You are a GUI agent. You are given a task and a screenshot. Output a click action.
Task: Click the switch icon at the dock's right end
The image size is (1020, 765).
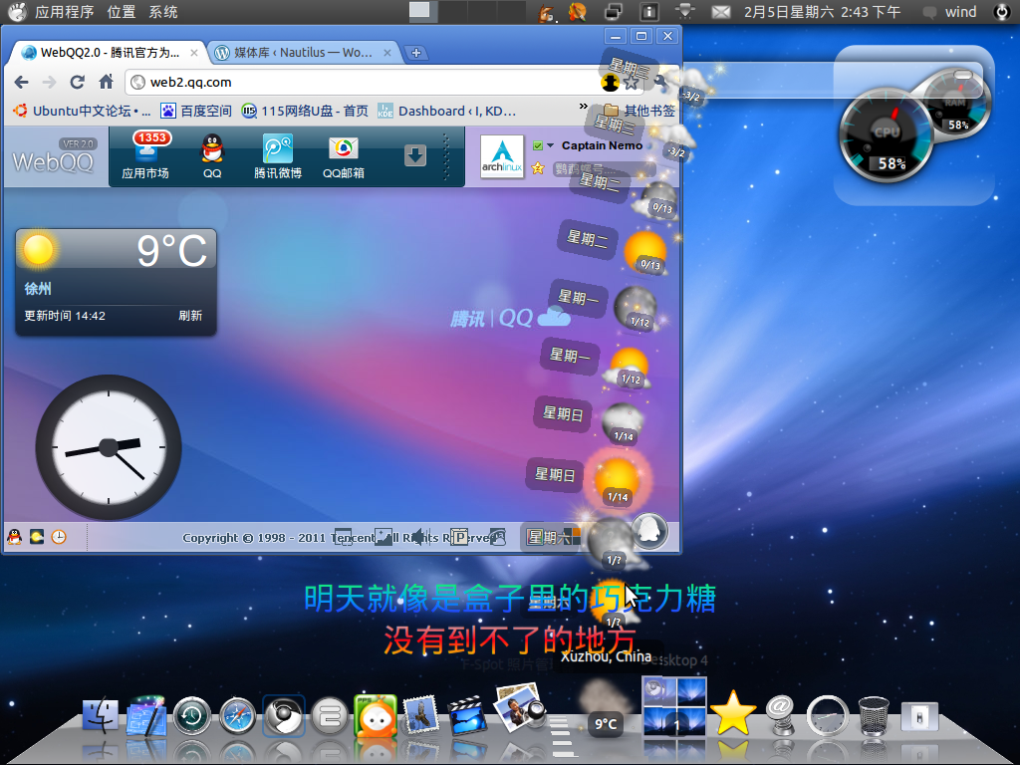coord(919,717)
